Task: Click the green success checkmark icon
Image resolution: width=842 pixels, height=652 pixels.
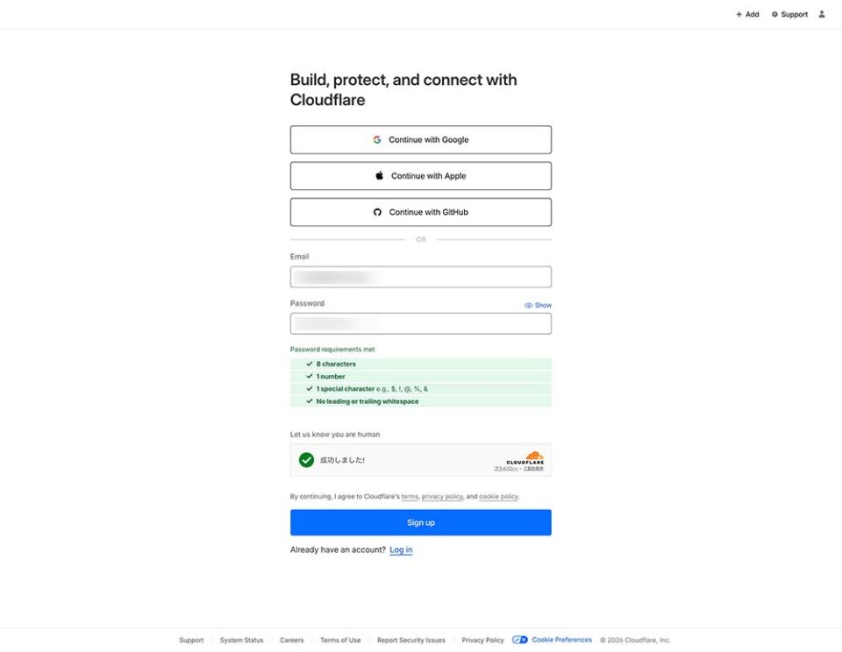Action: (307, 460)
